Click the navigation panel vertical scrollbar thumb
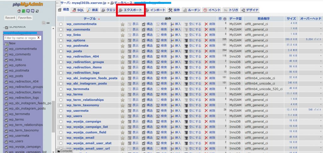 53,116
